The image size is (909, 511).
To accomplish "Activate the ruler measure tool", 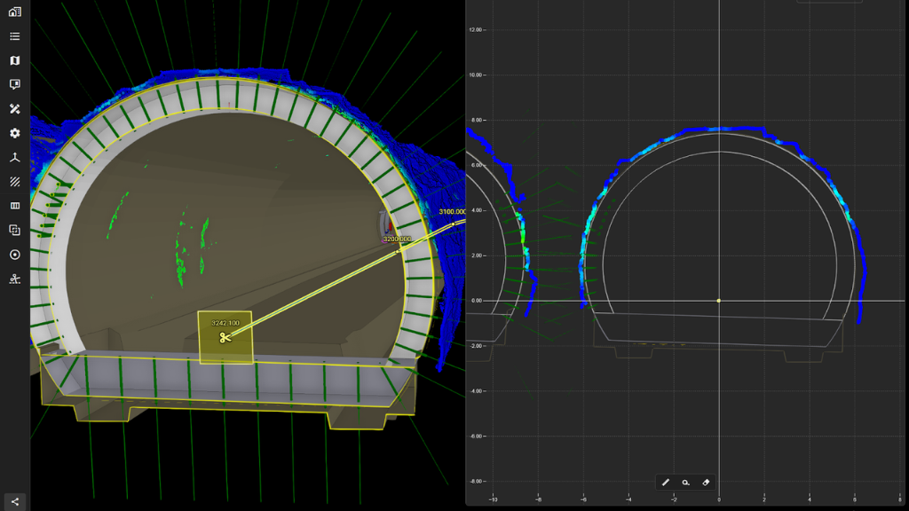I will tap(666, 483).
